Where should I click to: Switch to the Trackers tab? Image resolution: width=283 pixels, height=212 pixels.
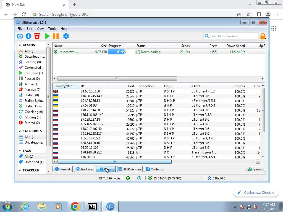[x=84, y=169]
